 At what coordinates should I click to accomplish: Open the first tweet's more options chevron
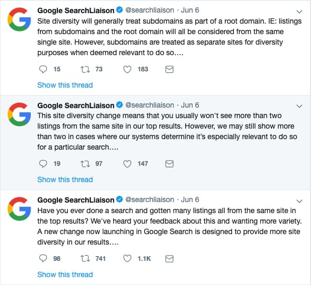click(299, 12)
